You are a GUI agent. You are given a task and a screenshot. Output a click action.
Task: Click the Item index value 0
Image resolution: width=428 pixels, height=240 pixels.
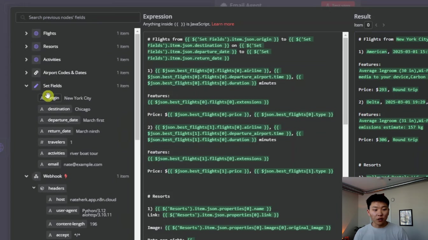coord(368,25)
